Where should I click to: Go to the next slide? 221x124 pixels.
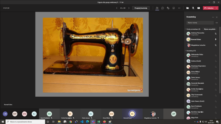point(129,8)
